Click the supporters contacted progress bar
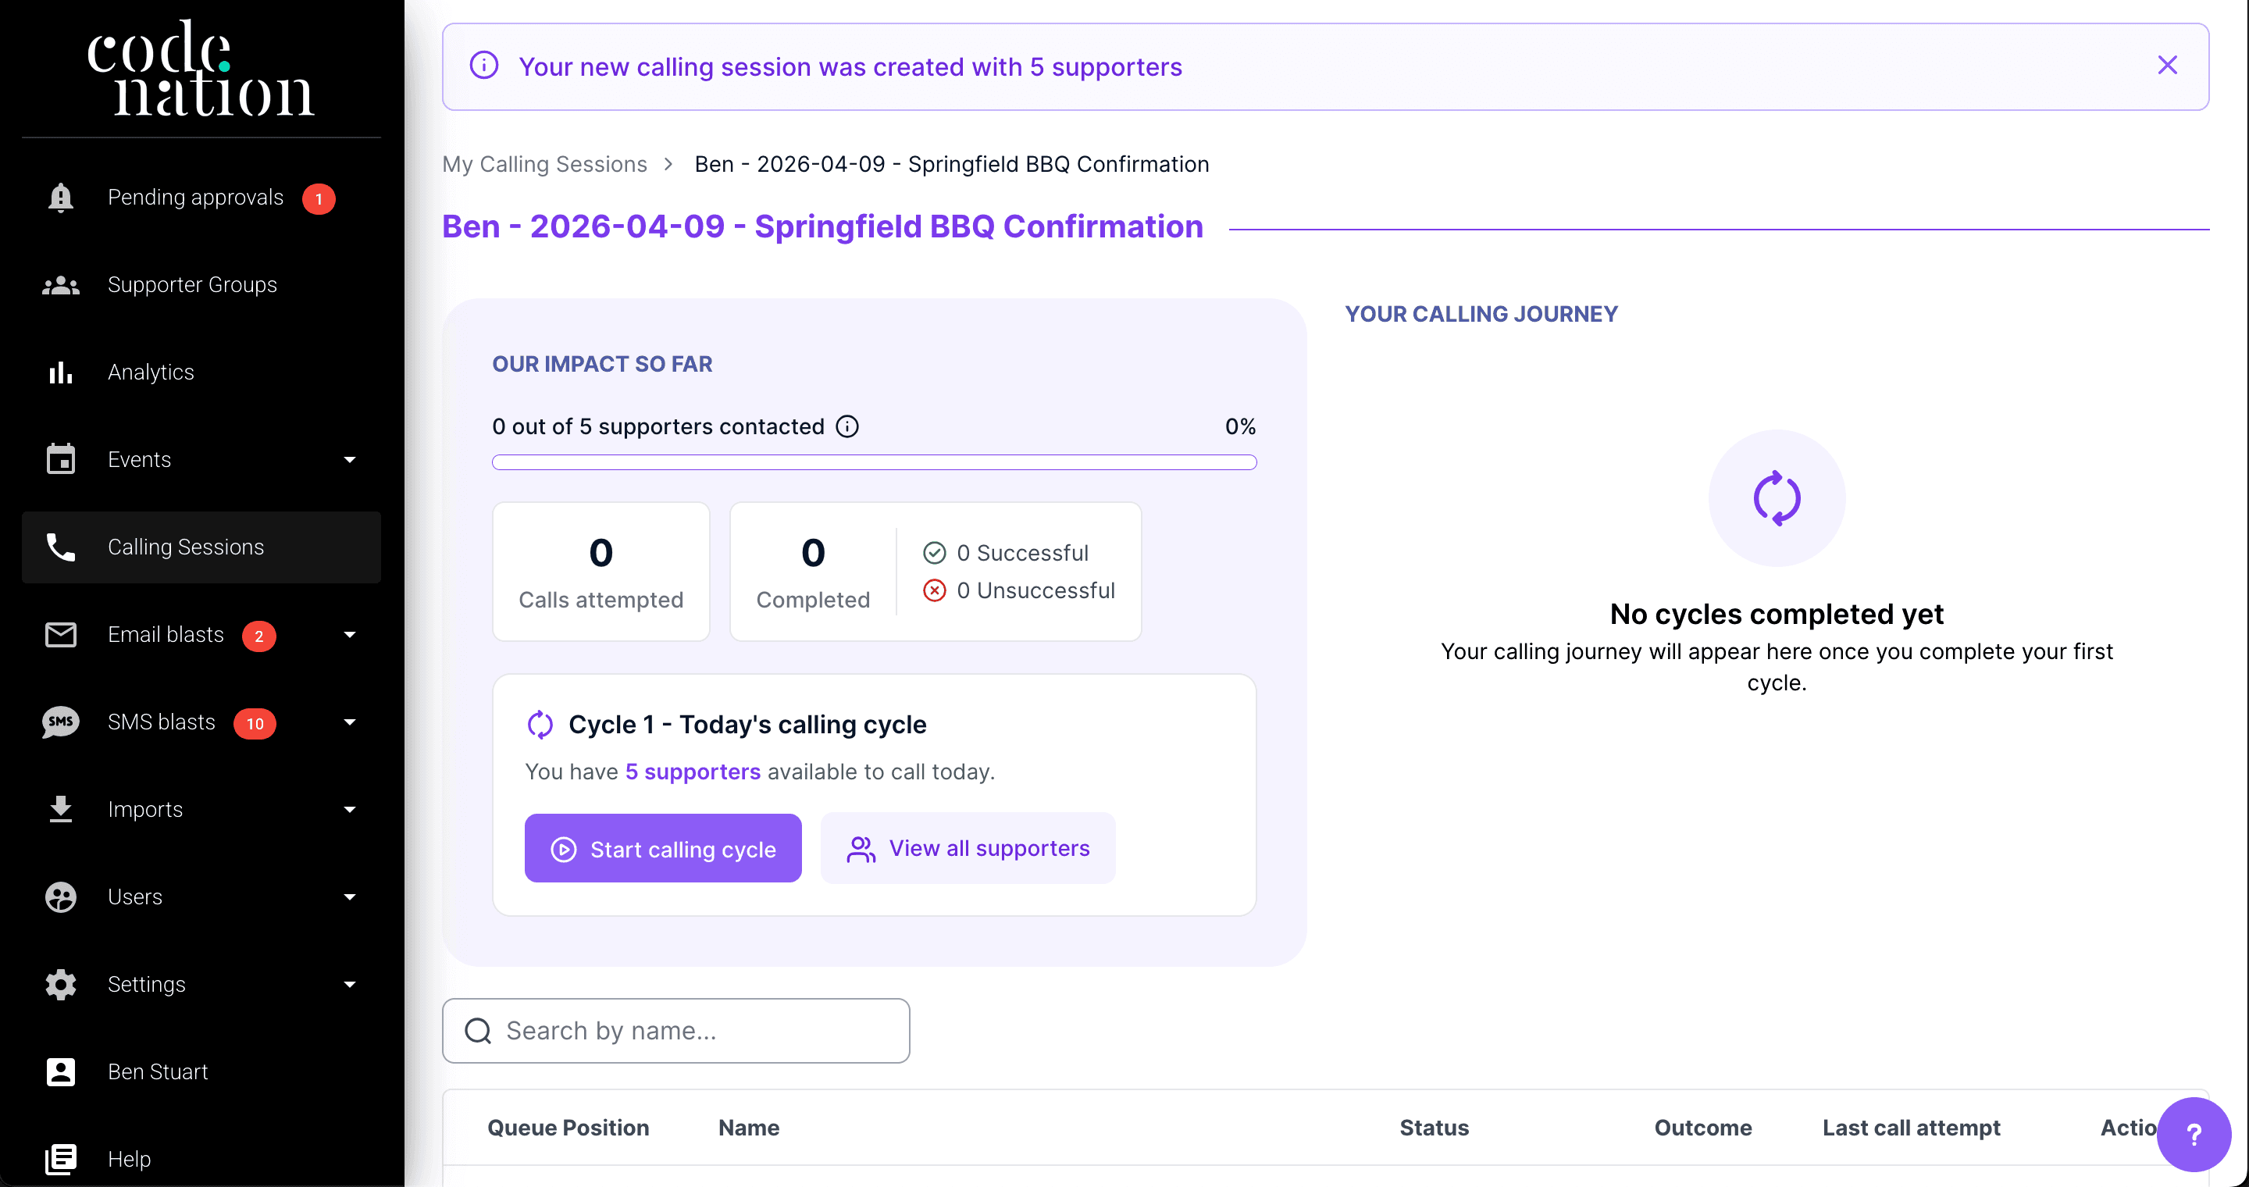The image size is (2249, 1187). click(x=874, y=462)
